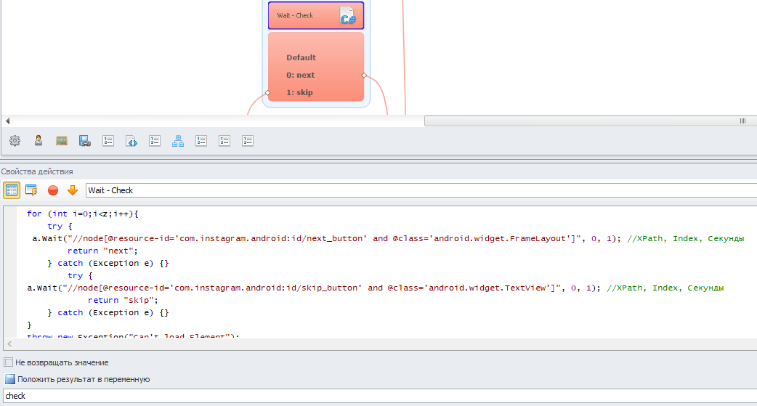Toggle the red breakpoint circle icon

pos(53,190)
